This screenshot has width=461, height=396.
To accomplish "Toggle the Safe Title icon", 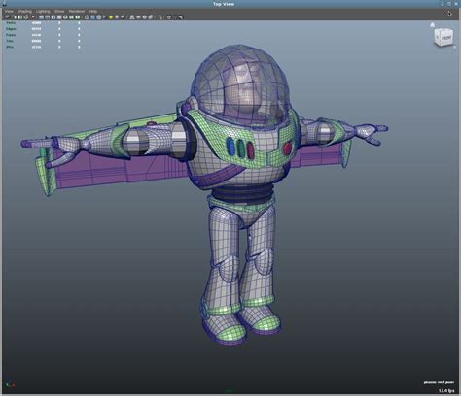I will 77,17.
